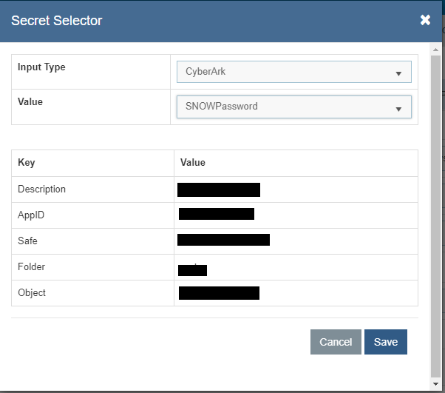Select the Description key cell
Image resolution: width=445 pixels, height=393 pixels.
[41, 189]
